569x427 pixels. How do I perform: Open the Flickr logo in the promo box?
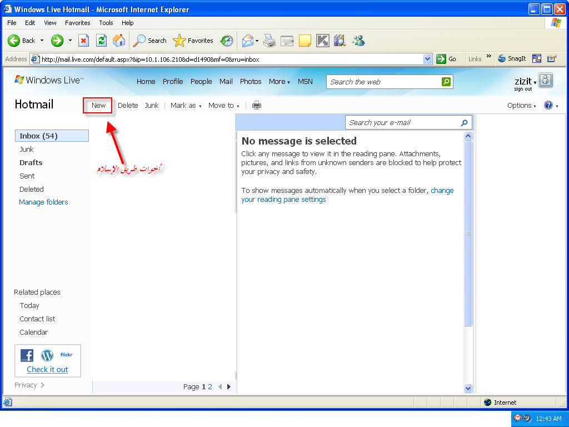67,355
